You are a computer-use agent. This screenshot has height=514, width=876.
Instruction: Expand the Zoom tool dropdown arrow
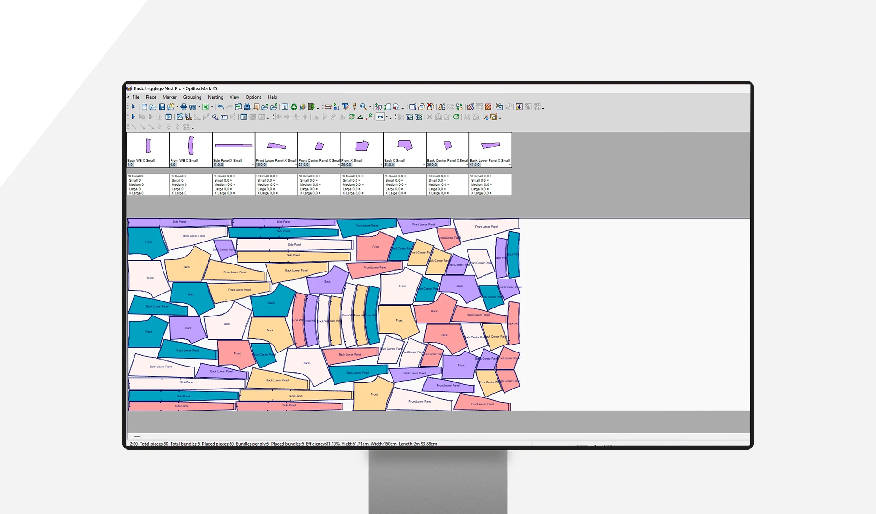point(370,107)
